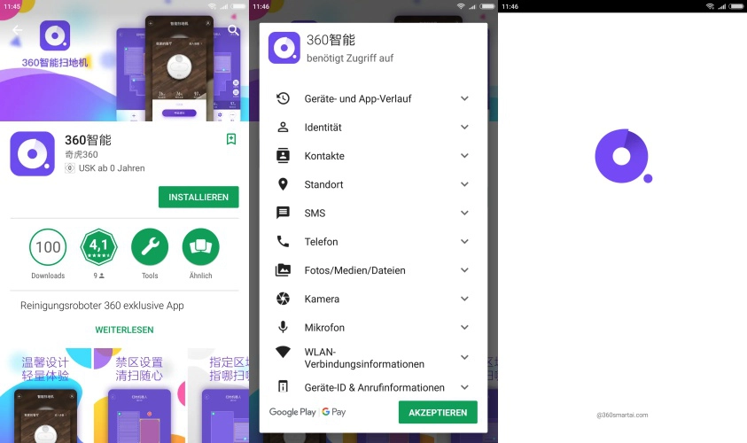Viewport: 747px width, 443px height.
Task: Click the location pin icon for Standort
Action: point(283,184)
